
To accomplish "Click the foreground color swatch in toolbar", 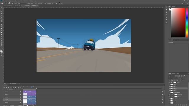I will tap(1, 51).
